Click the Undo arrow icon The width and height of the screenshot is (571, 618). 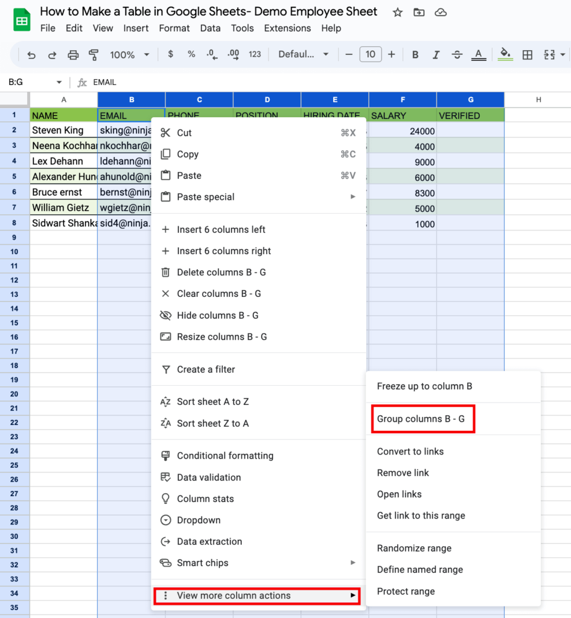tap(31, 55)
